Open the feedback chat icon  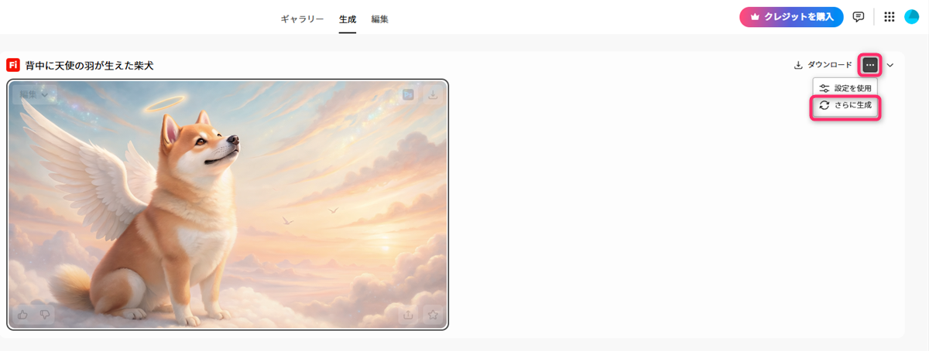tap(859, 17)
